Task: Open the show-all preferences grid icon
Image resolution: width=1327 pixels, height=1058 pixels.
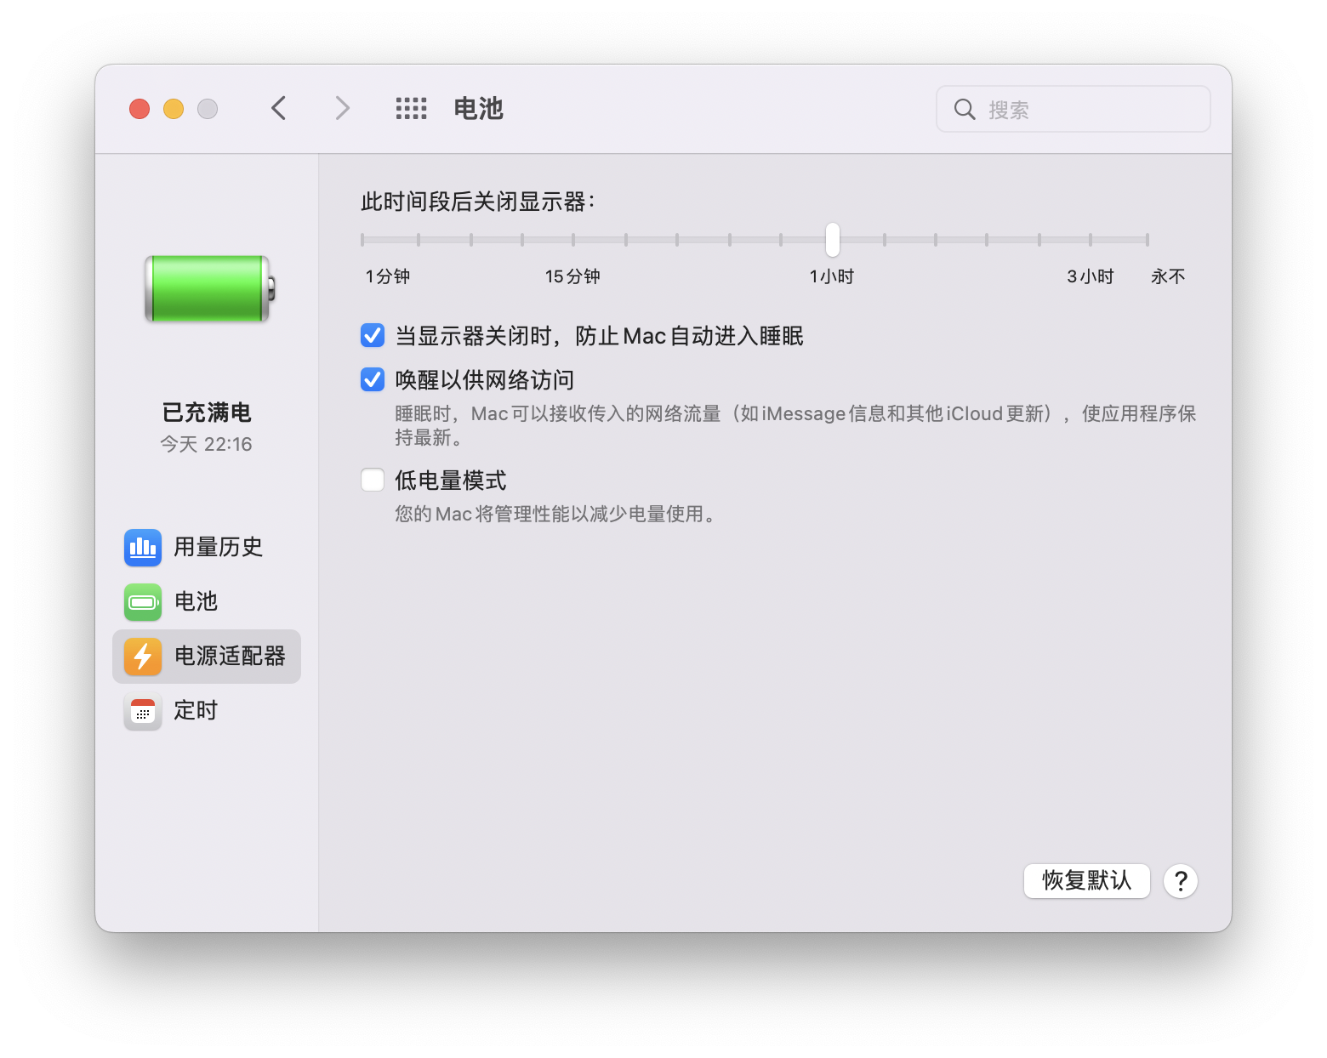Action: pos(411,109)
